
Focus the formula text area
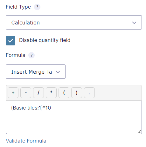point(74,117)
